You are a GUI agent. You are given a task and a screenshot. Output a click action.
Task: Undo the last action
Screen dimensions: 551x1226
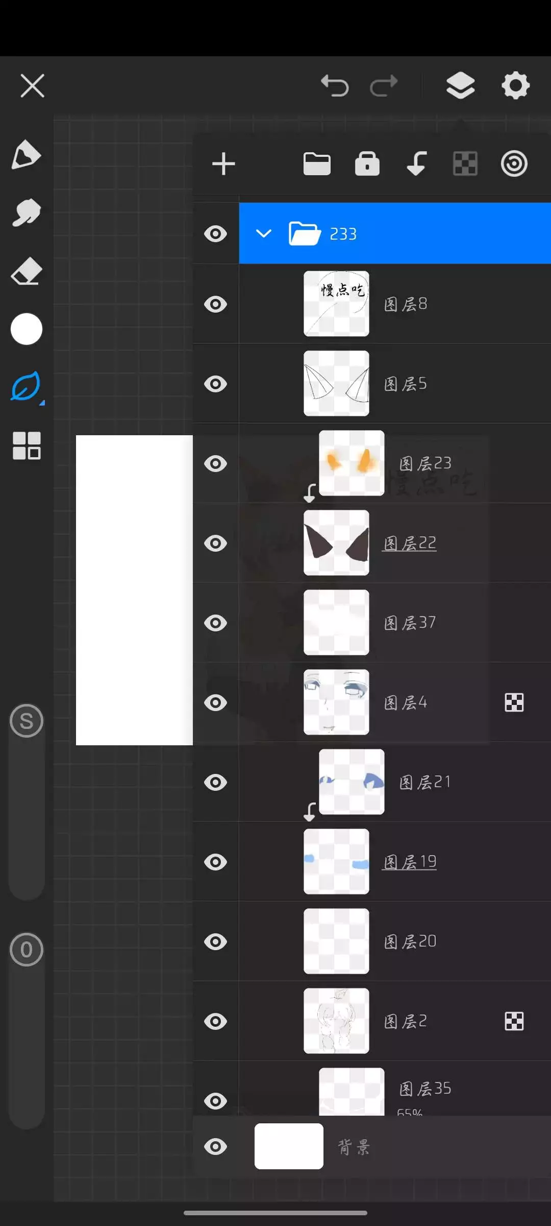(x=335, y=85)
